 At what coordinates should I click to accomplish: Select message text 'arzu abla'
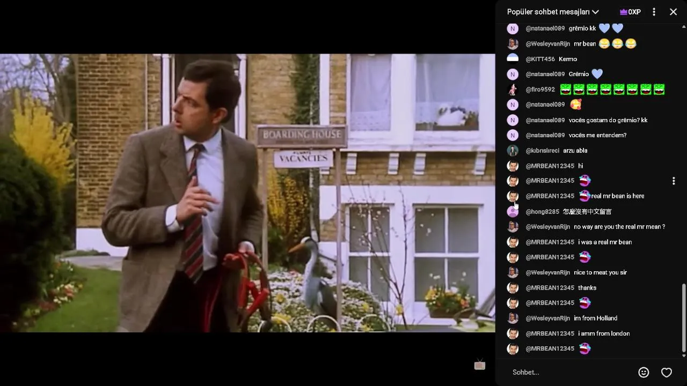[575, 151]
